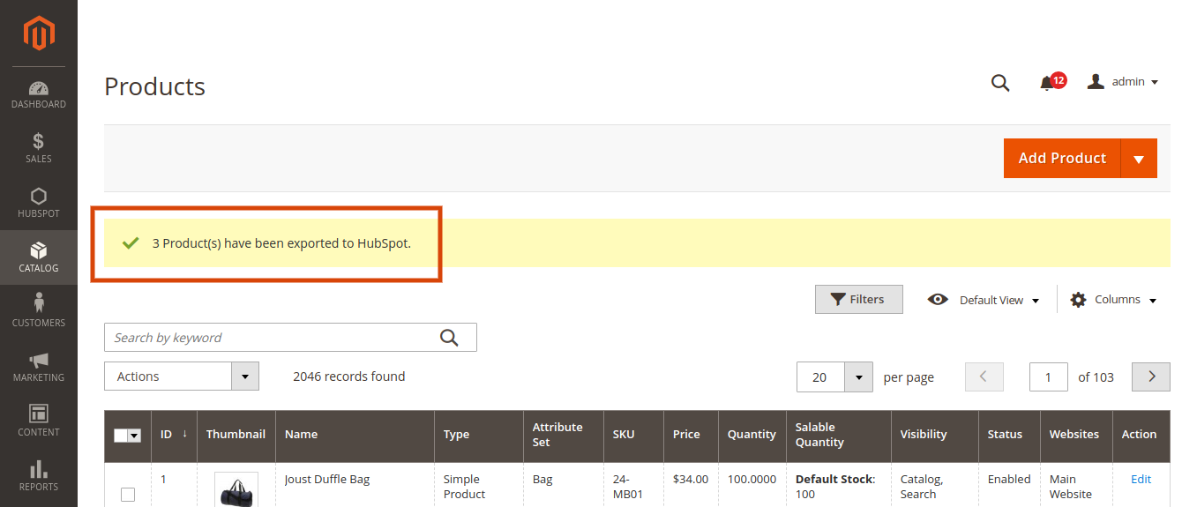Select the Joust Duffle Bag row checkbox
Image resolution: width=1197 pixels, height=507 pixels.
tap(128, 495)
